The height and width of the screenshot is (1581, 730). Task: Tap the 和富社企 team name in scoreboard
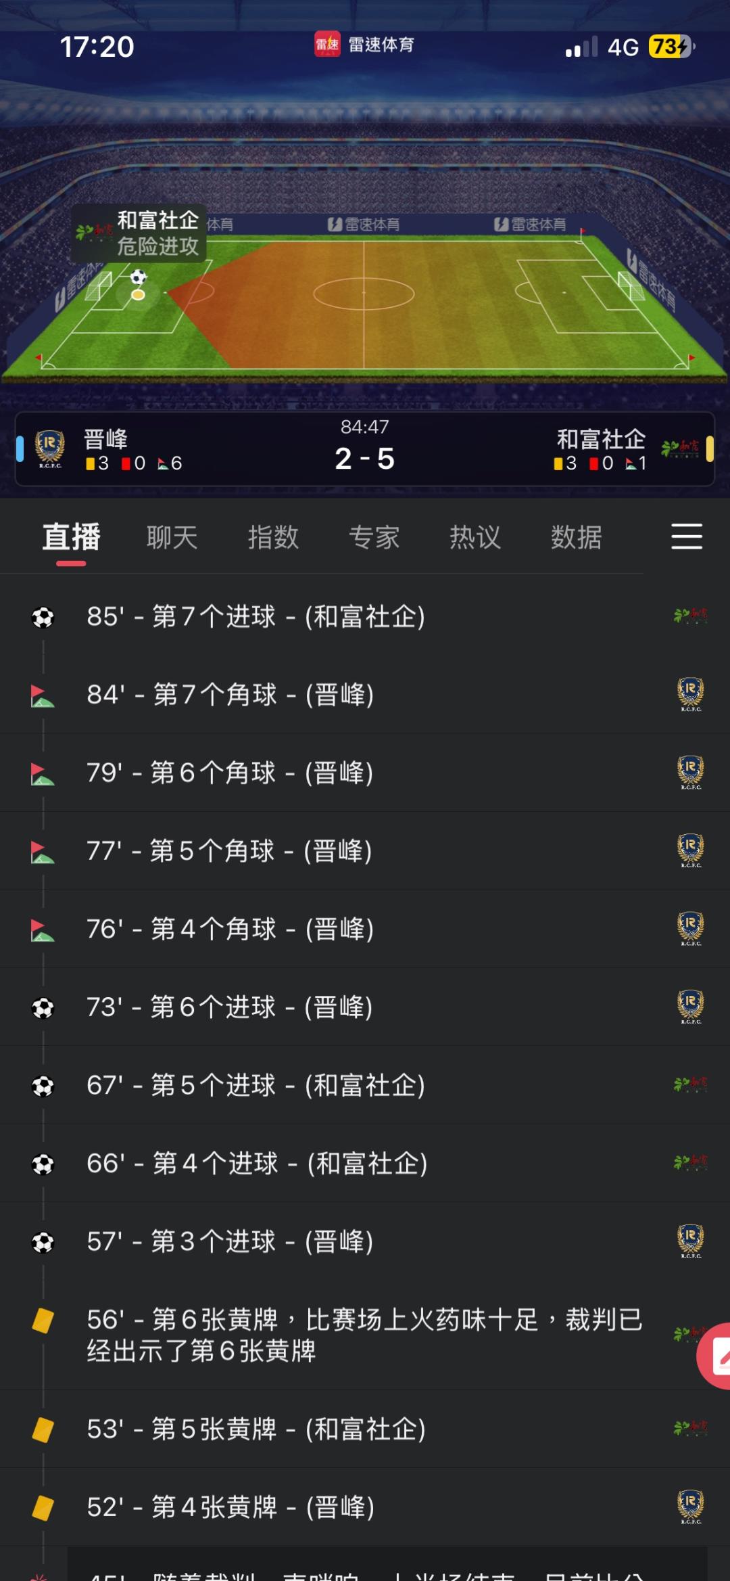(x=600, y=439)
